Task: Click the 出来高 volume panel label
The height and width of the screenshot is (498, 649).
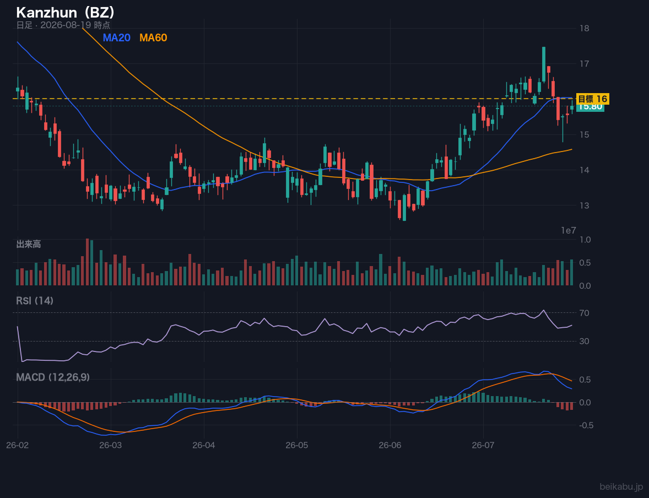Action: (x=29, y=244)
